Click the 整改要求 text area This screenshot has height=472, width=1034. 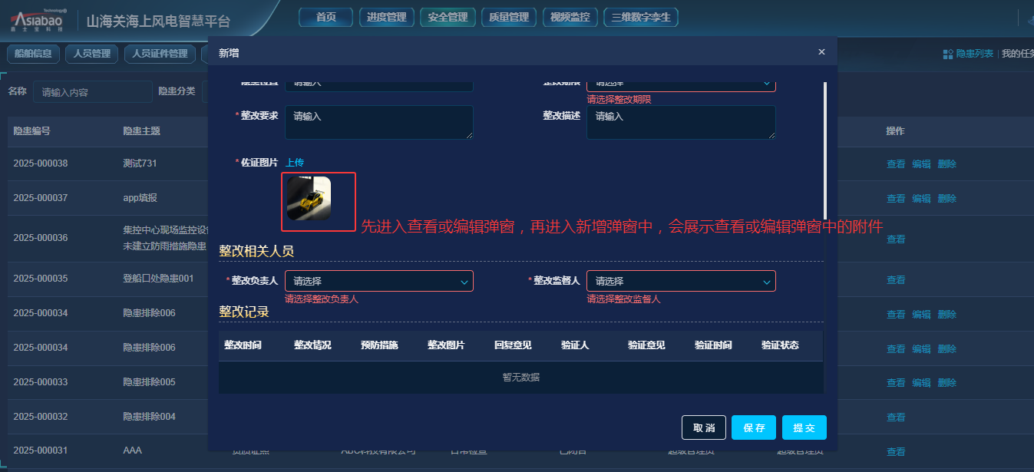tap(379, 122)
